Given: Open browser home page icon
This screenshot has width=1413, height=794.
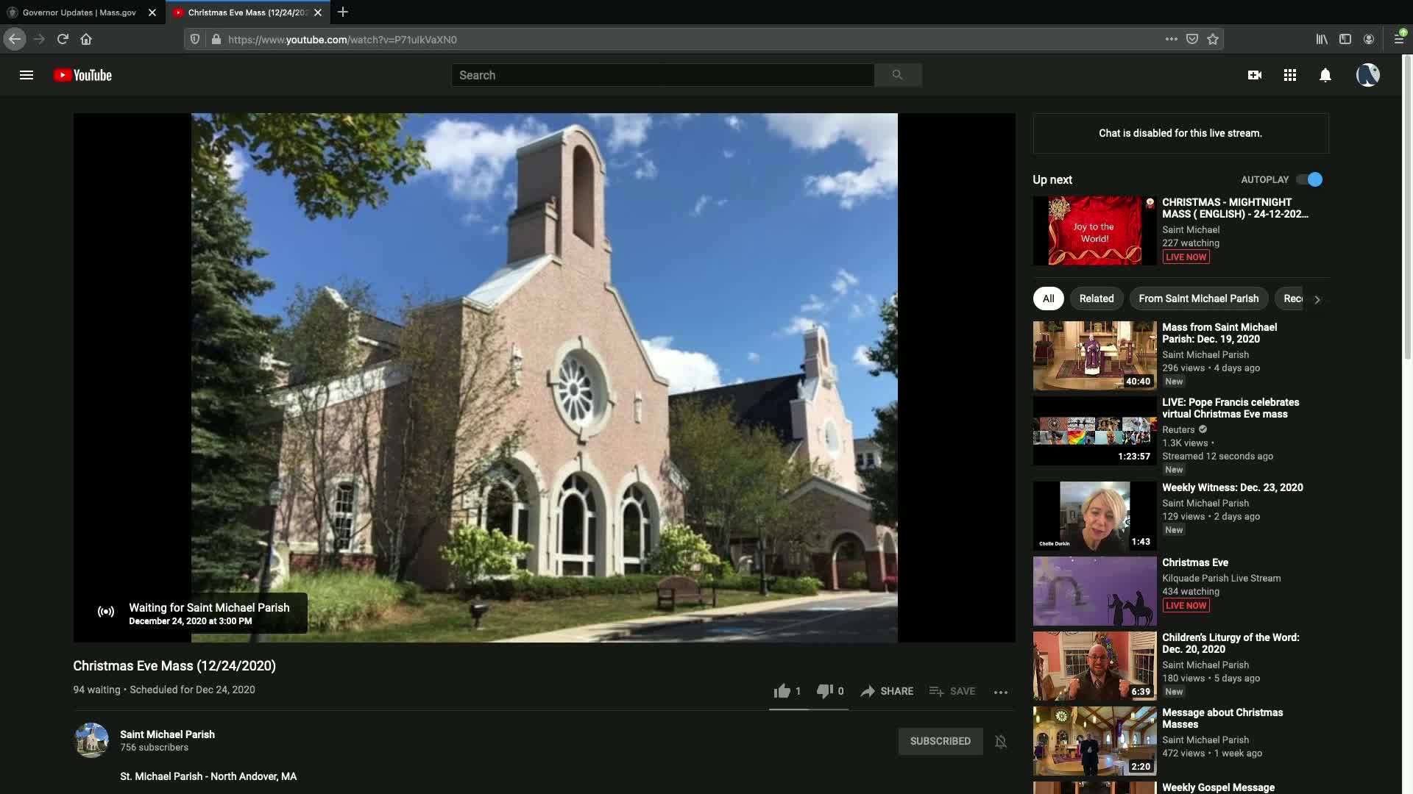Looking at the screenshot, I should pos(86,39).
